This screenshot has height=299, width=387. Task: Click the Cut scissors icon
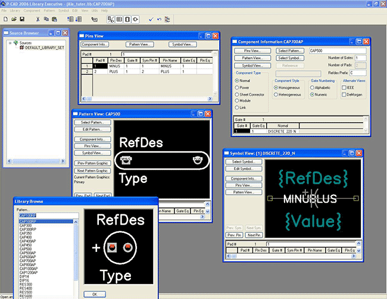click(x=38, y=19)
